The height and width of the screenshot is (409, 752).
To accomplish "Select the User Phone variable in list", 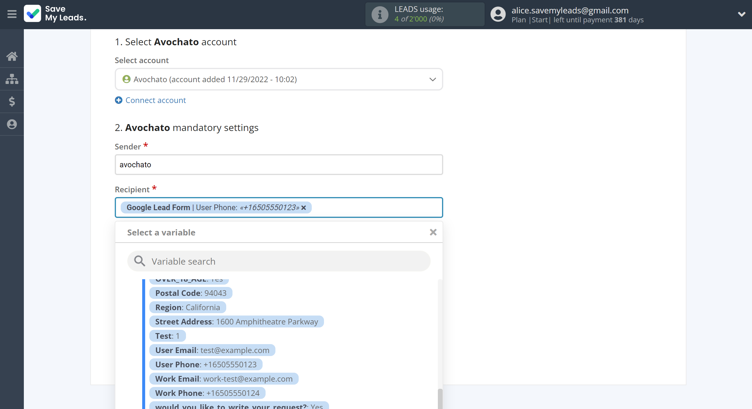I will (206, 365).
